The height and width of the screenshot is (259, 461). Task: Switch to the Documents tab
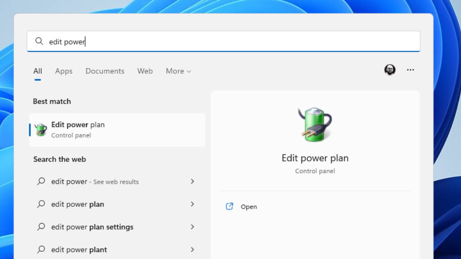coord(105,71)
